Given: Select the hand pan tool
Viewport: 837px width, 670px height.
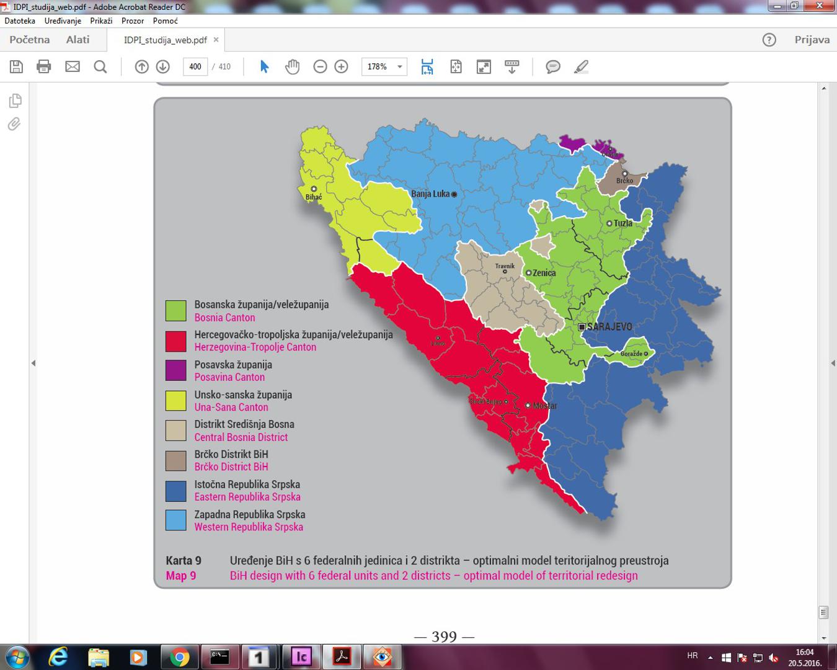Looking at the screenshot, I should click(292, 67).
